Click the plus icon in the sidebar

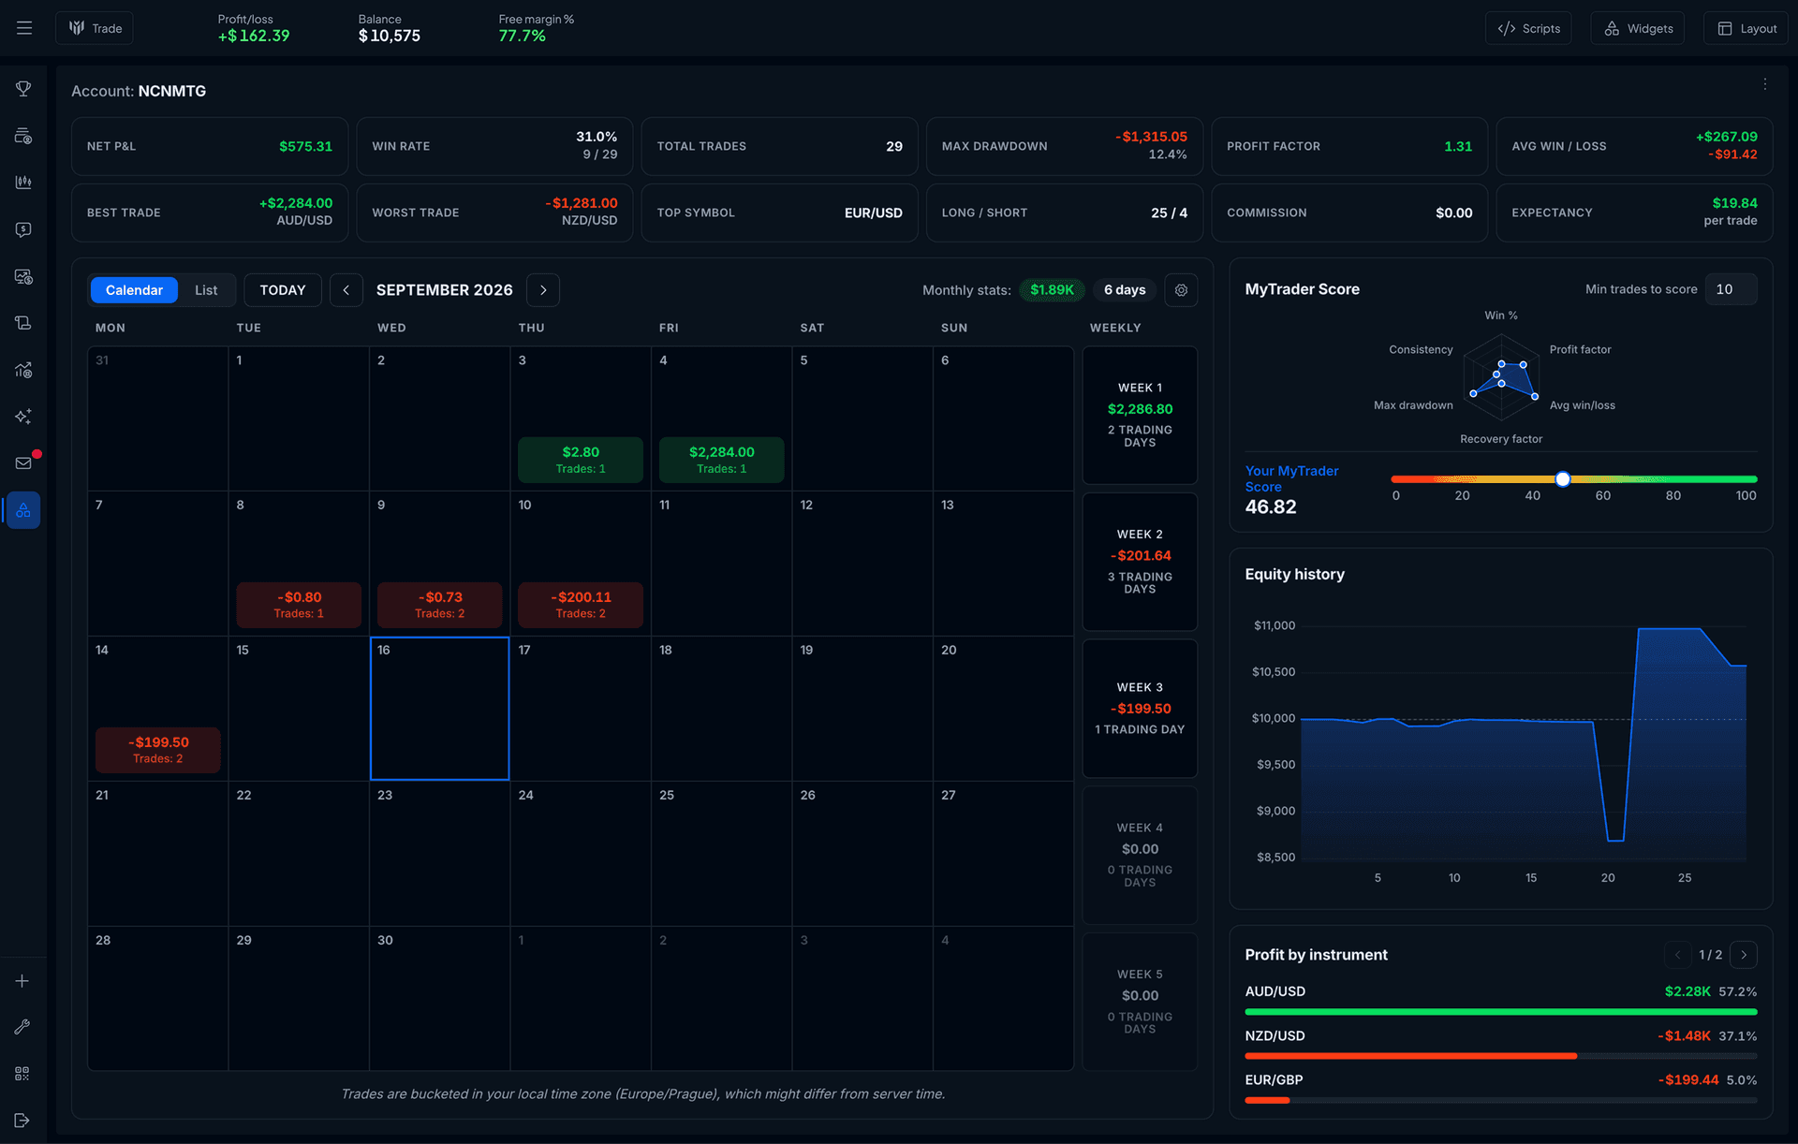(x=22, y=981)
